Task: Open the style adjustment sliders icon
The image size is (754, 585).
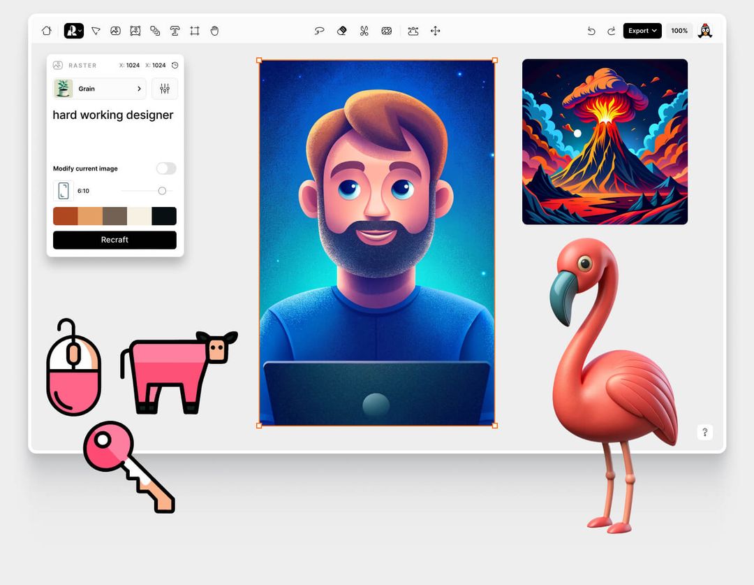Action: pyautogui.click(x=164, y=89)
